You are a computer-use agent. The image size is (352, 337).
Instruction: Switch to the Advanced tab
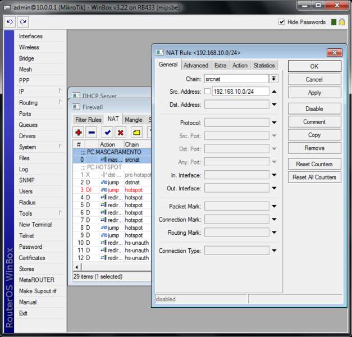click(x=196, y=65)
